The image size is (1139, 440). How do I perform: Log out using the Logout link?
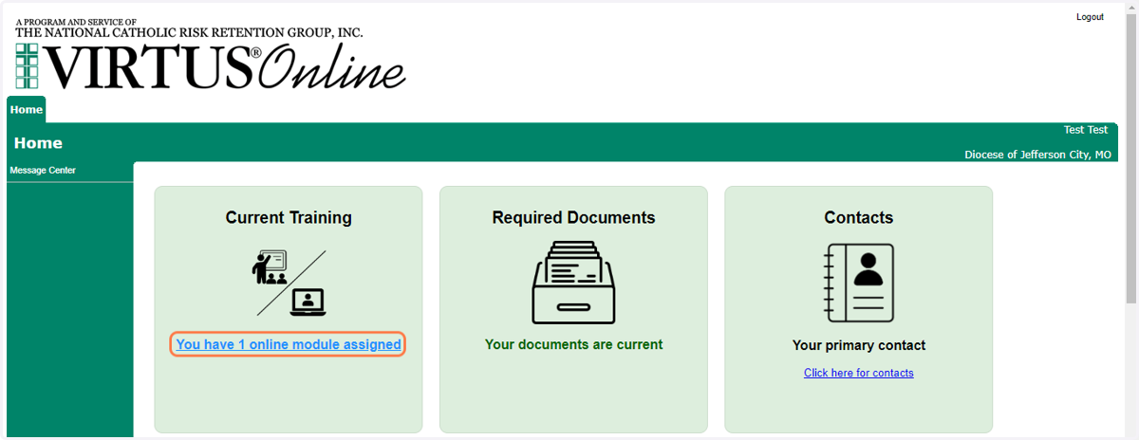(x=1090, y=17)
